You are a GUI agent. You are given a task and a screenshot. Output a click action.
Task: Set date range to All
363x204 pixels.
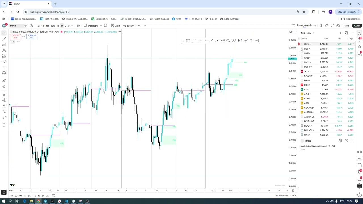click(47, 196)
